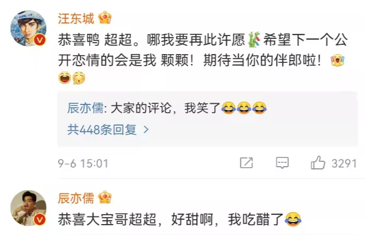Click the verified V badge on 汪东城's avatar

tap(40, 40)
